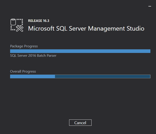This screenshot has width=156, height=134.
Task: Click the SQL Server Management Studio logo icon
Action: click(17, 25)
